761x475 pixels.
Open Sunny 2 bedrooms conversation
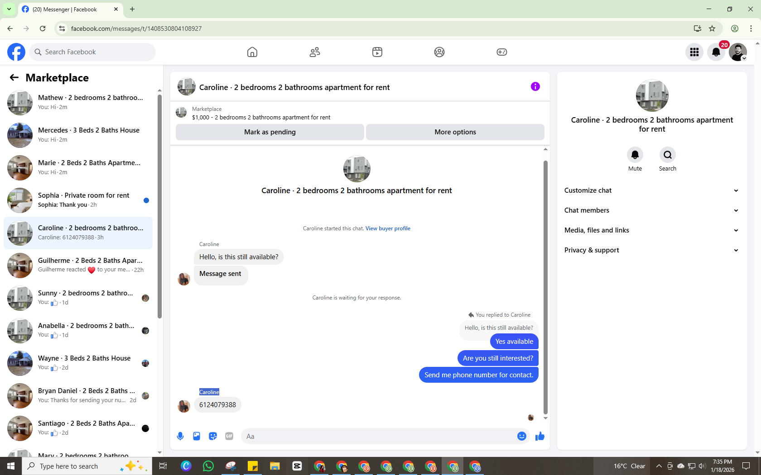pos(78,298)
